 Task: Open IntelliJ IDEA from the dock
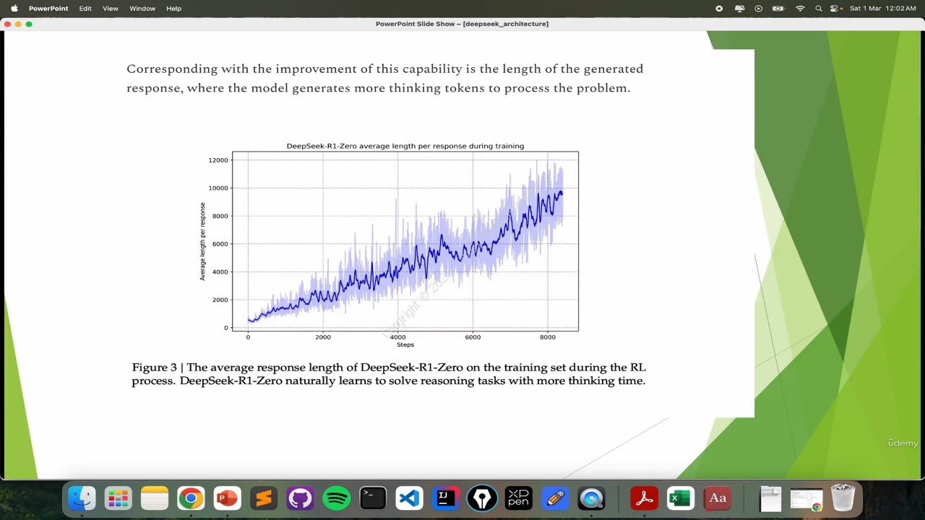click(x=446, y=498)
